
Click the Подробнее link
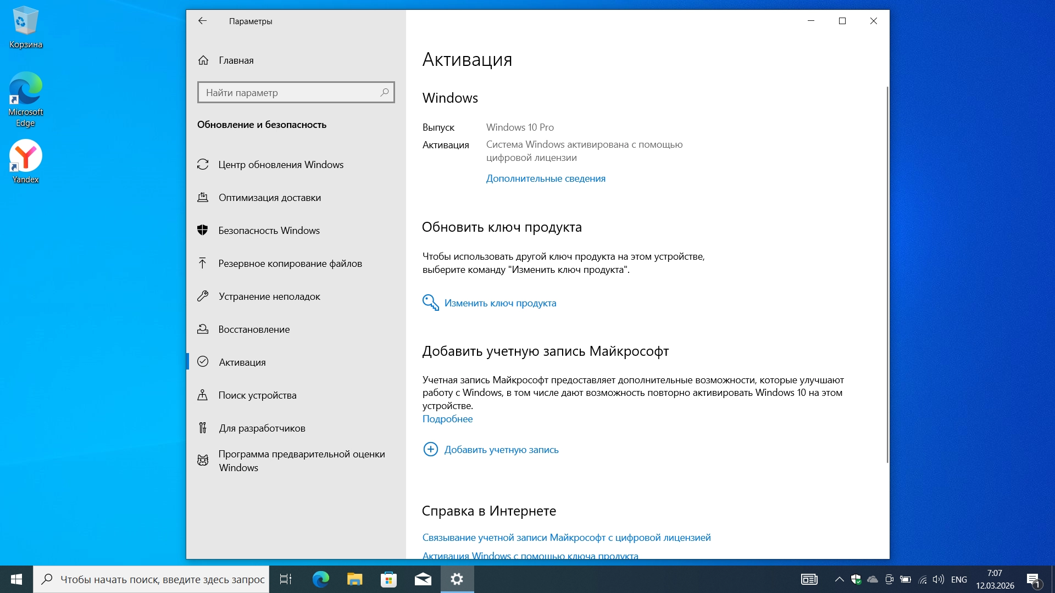pos(447,419)
